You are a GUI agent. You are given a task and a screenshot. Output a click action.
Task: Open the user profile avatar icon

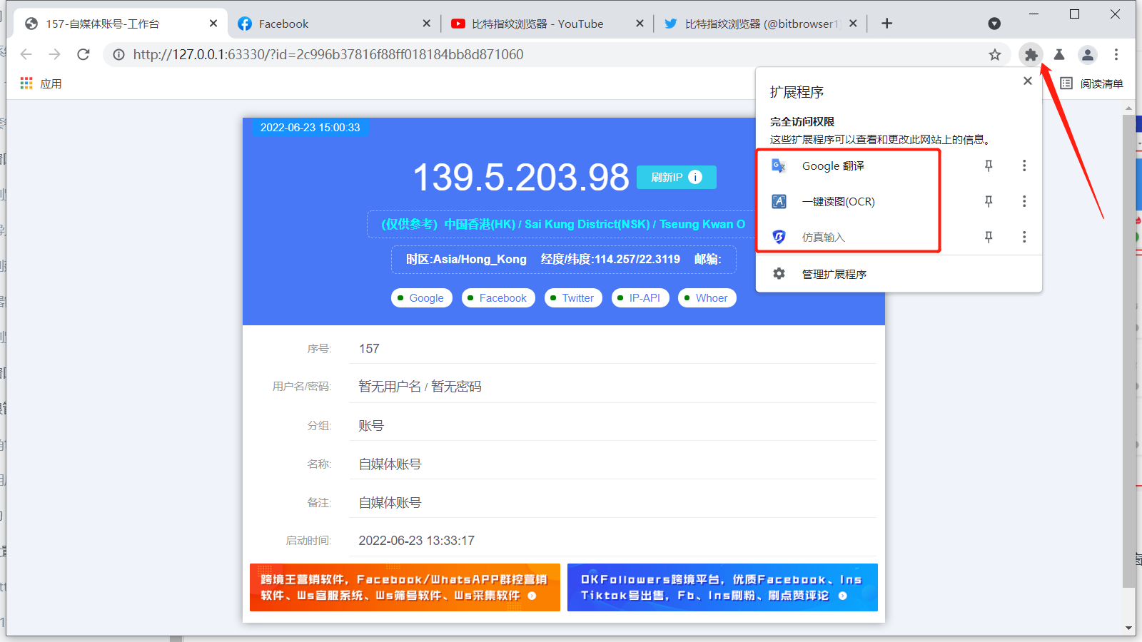[1087, 54]
